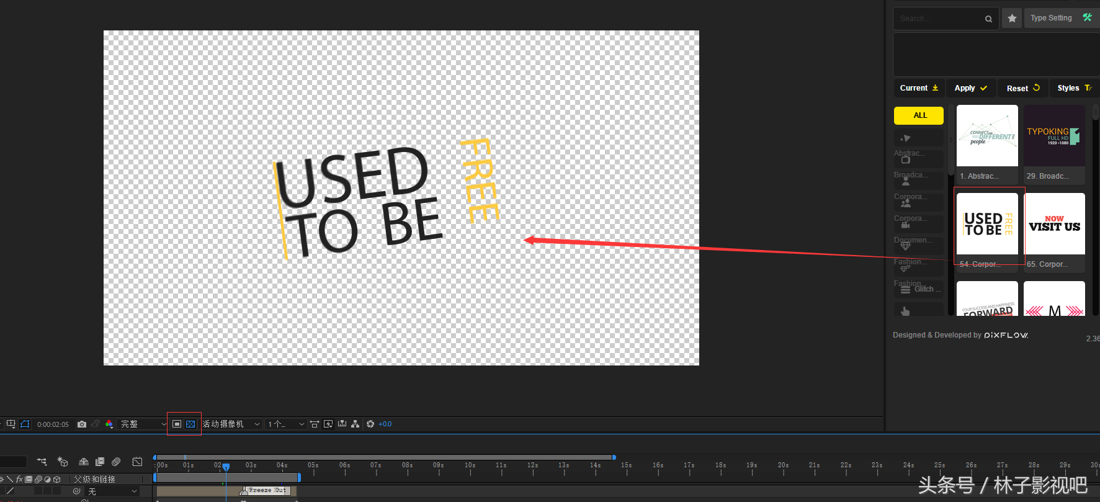Click the Current button
This screenshot has width=1100, height=502.
(x=919, y=88)
